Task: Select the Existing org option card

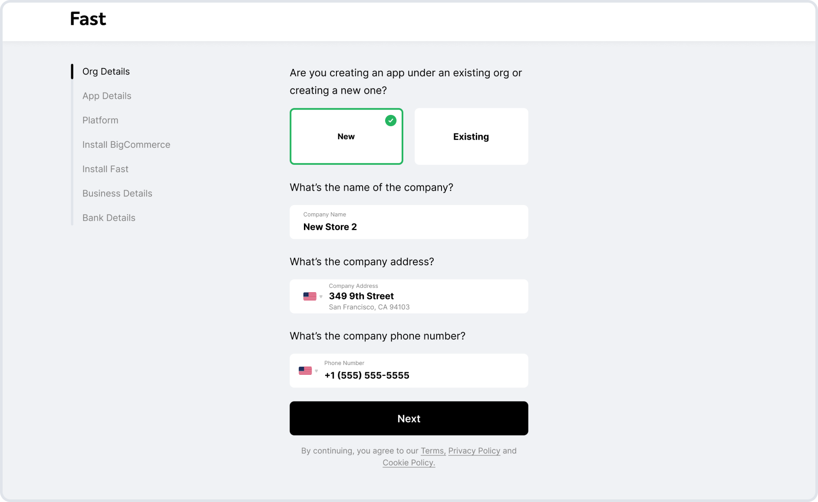Action: pos(472,136)
